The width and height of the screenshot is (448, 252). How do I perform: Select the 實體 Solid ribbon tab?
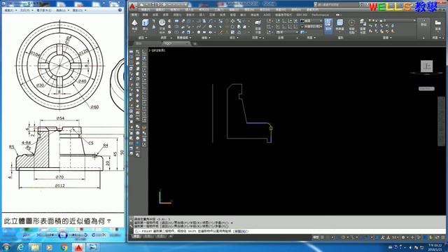145,15
